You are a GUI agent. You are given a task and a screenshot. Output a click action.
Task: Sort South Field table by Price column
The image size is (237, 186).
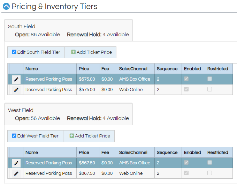[84, 69]
